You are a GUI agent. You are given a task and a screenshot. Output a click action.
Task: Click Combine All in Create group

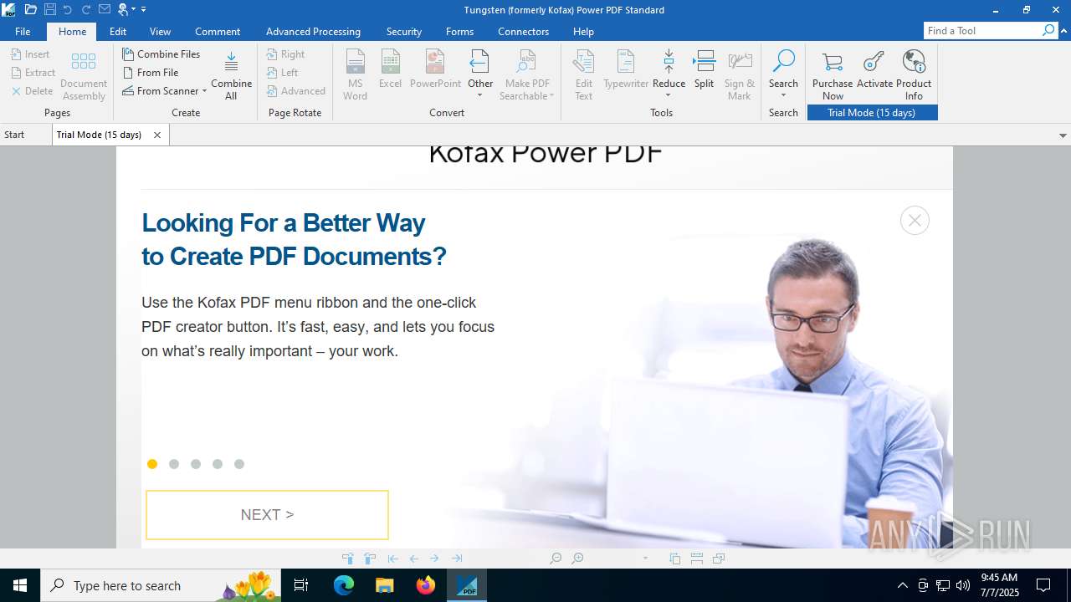point(231,74)
